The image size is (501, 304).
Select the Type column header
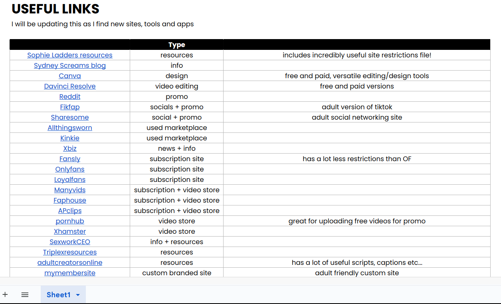(x=176, y=45)
